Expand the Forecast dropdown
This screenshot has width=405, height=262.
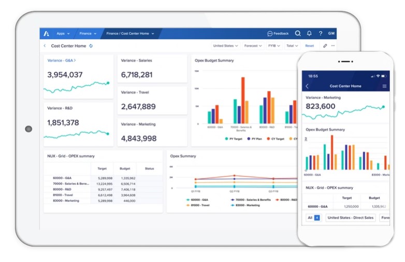[253, 46]
